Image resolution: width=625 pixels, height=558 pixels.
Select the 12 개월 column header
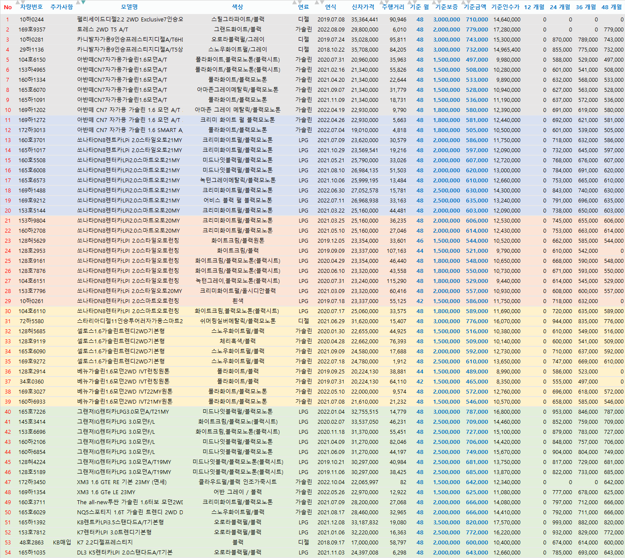[x=534, y=7]
